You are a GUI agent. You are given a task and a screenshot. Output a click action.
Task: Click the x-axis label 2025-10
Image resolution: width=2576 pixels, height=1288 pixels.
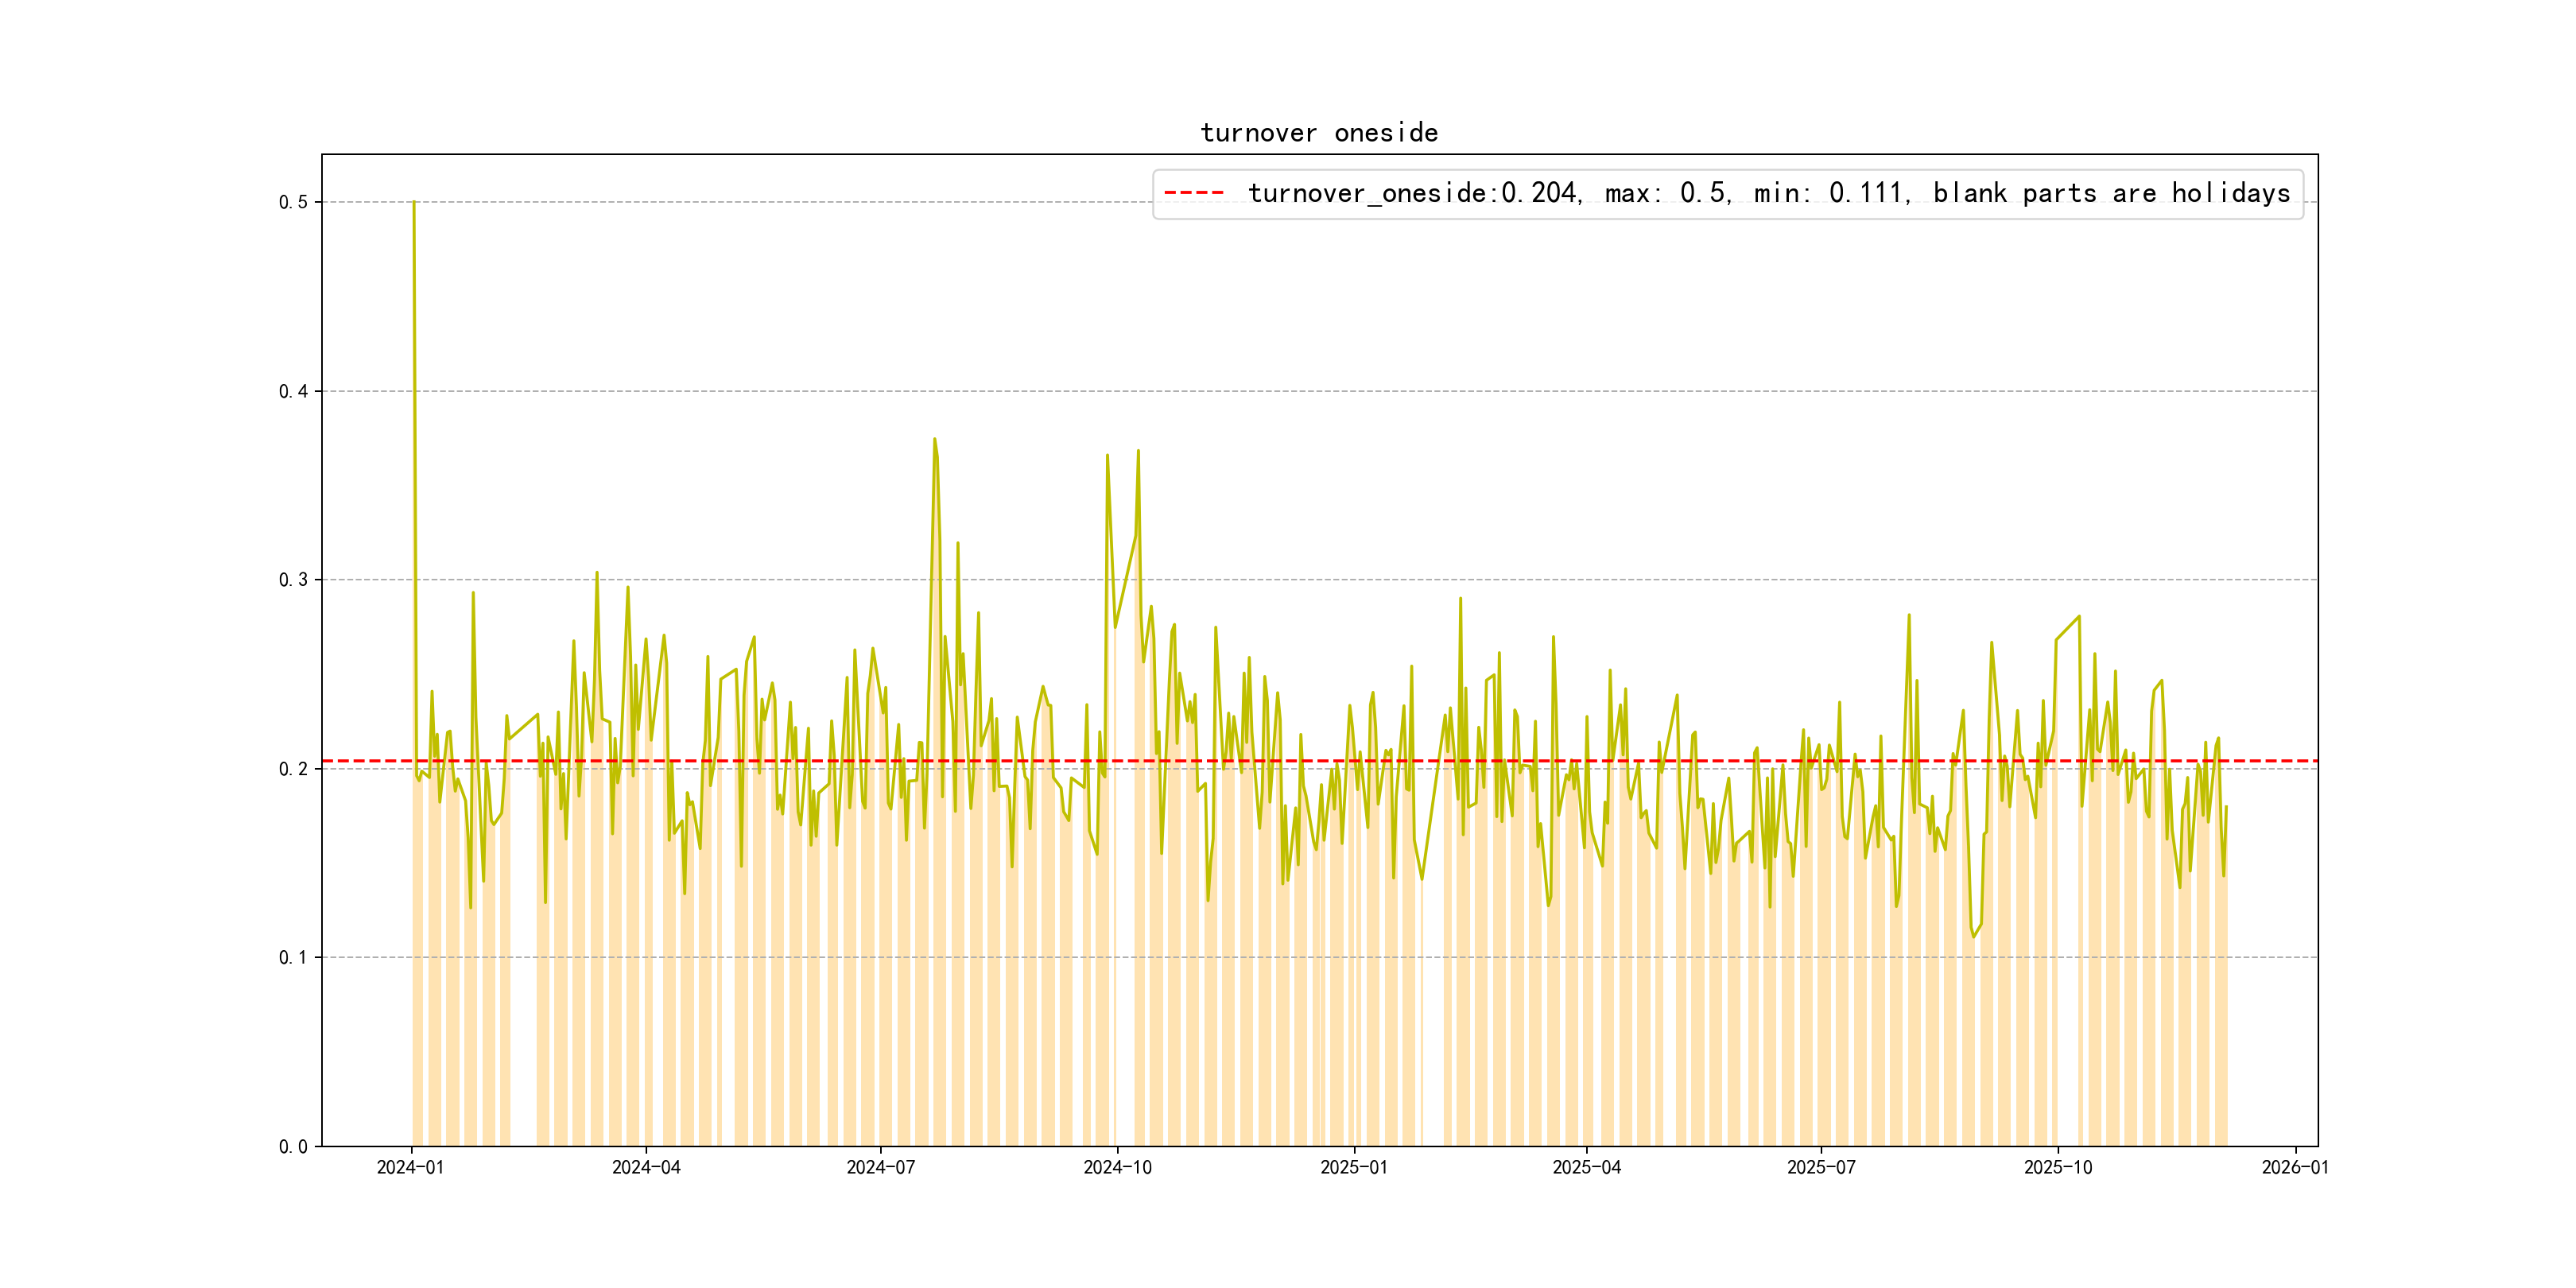click(2057, 1167)
